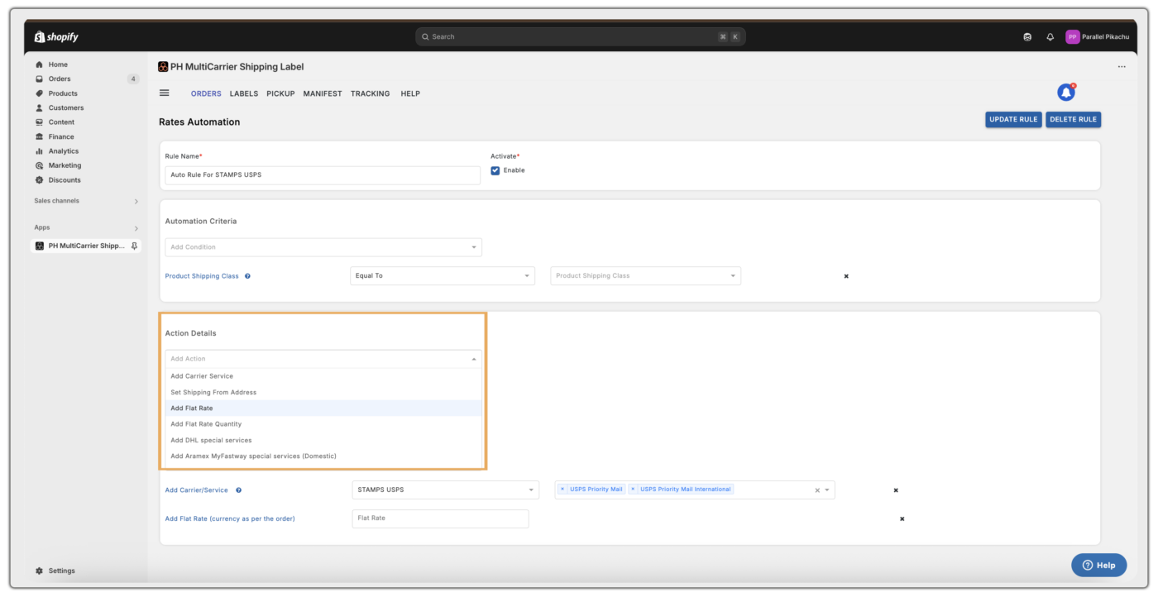This screenshot has width=1158, height=597.
Task: Click the Product Shipping Class link
Action: pyautogui.click(x=202, y=276)
